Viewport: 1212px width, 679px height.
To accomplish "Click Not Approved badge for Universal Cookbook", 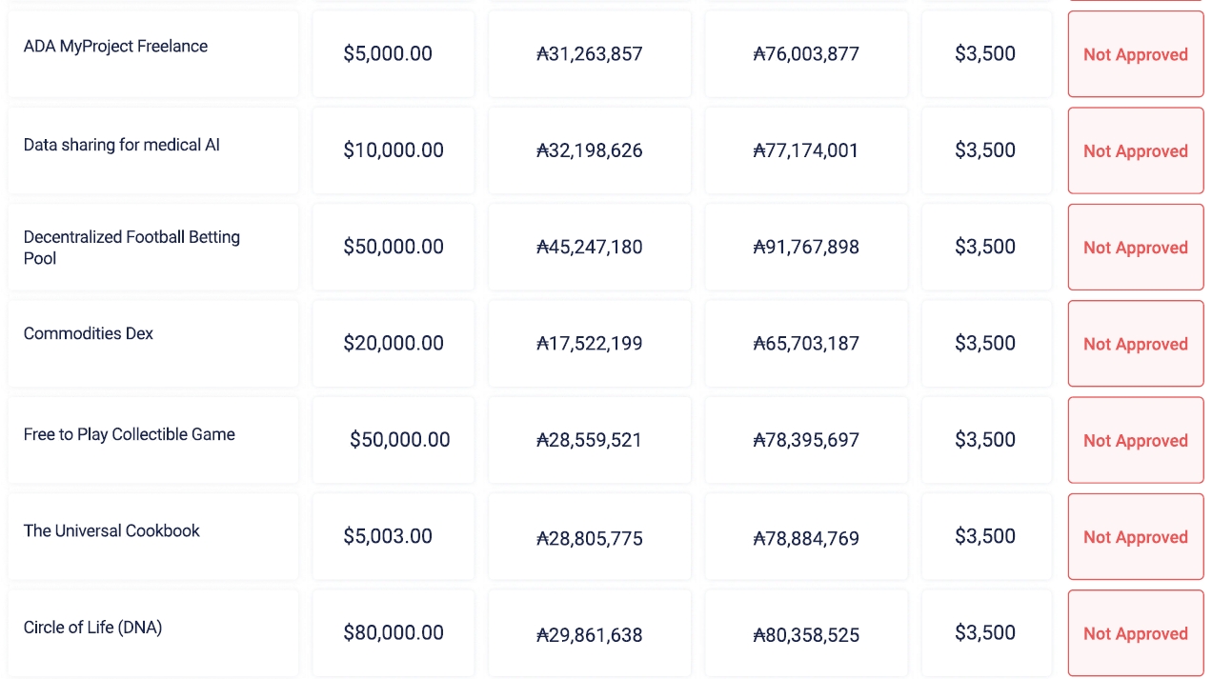I will click(x=1135, y=537).
